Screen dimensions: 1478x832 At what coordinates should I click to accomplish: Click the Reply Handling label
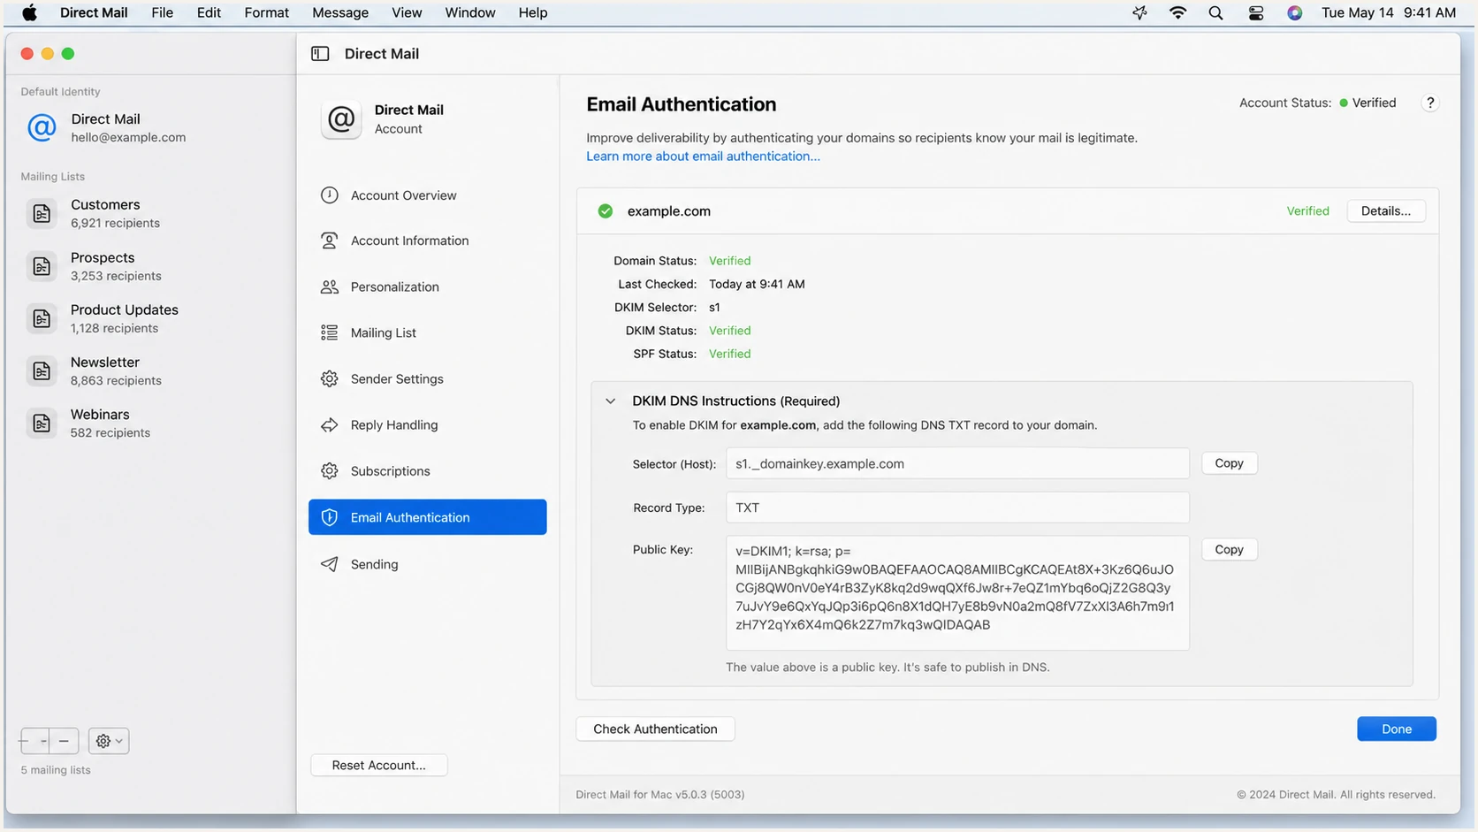point(394,424)
